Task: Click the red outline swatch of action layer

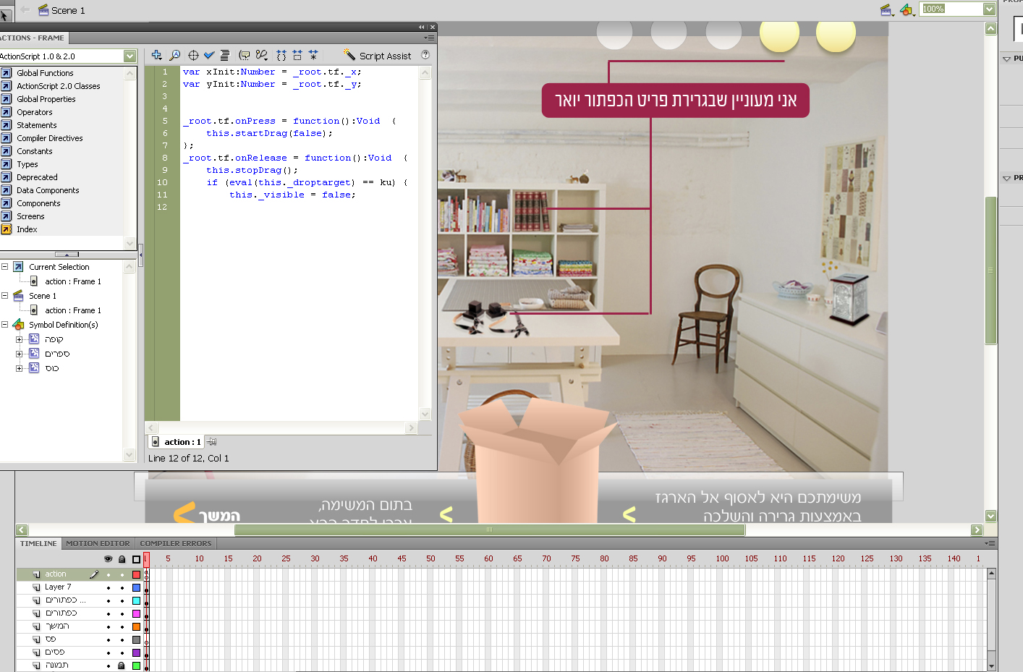Action: tap(136, 575)
